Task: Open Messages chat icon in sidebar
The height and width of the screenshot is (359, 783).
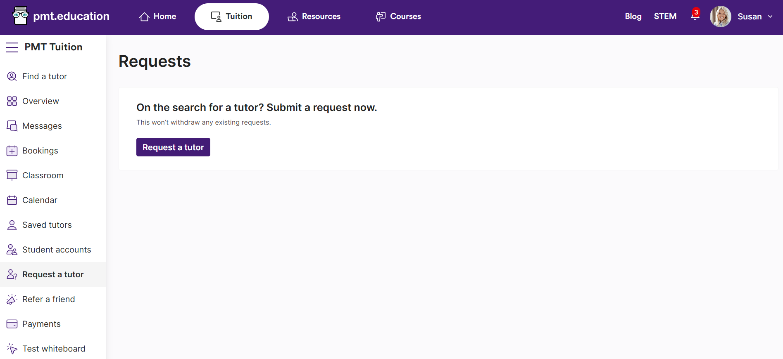Action: (12, 126)
